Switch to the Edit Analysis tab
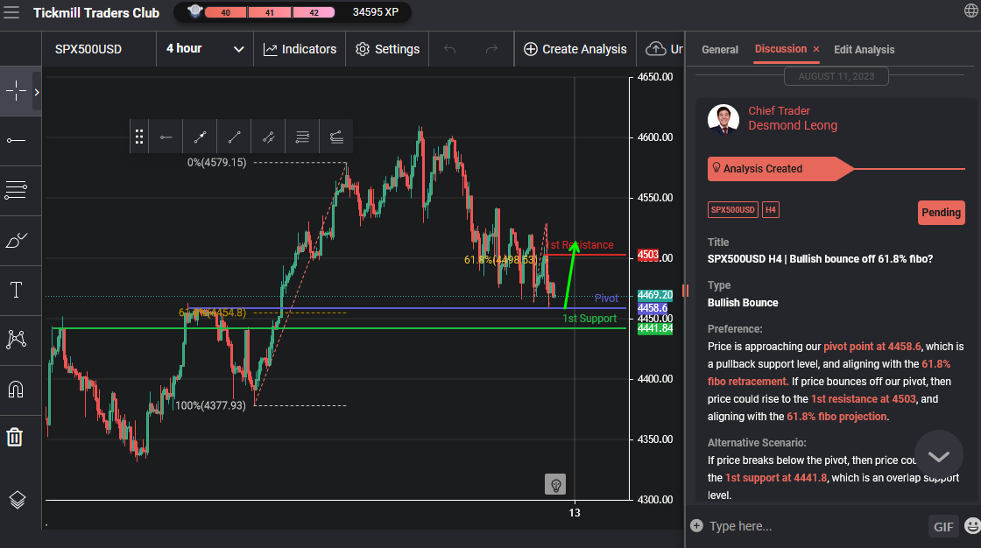The image size is (981, 548). click(864, 49)
